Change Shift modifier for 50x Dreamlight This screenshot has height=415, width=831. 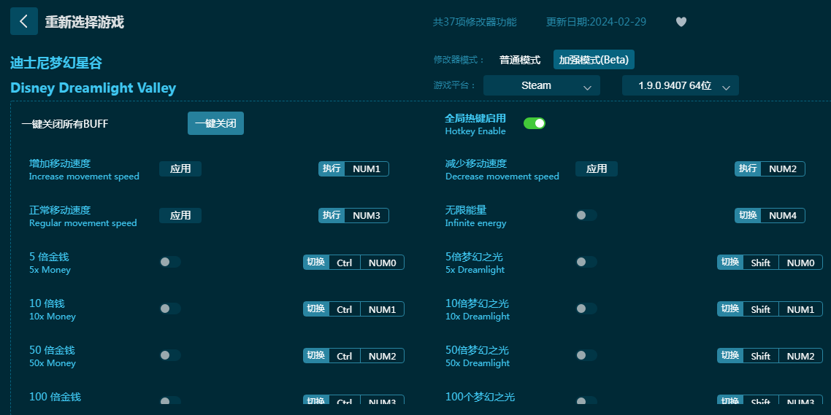tap(760, 356)
